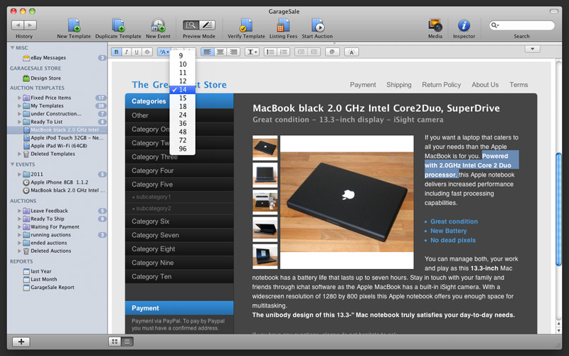This screenshot has height=356, width=569.
Task: Open the line spacing dropdown
Action: click(x=252, y=52)
